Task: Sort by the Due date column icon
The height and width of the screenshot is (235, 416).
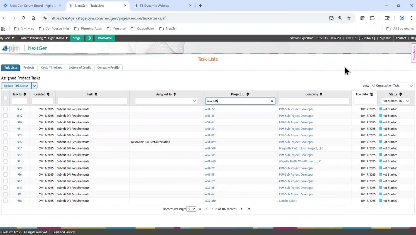Action: pos(371,94)
